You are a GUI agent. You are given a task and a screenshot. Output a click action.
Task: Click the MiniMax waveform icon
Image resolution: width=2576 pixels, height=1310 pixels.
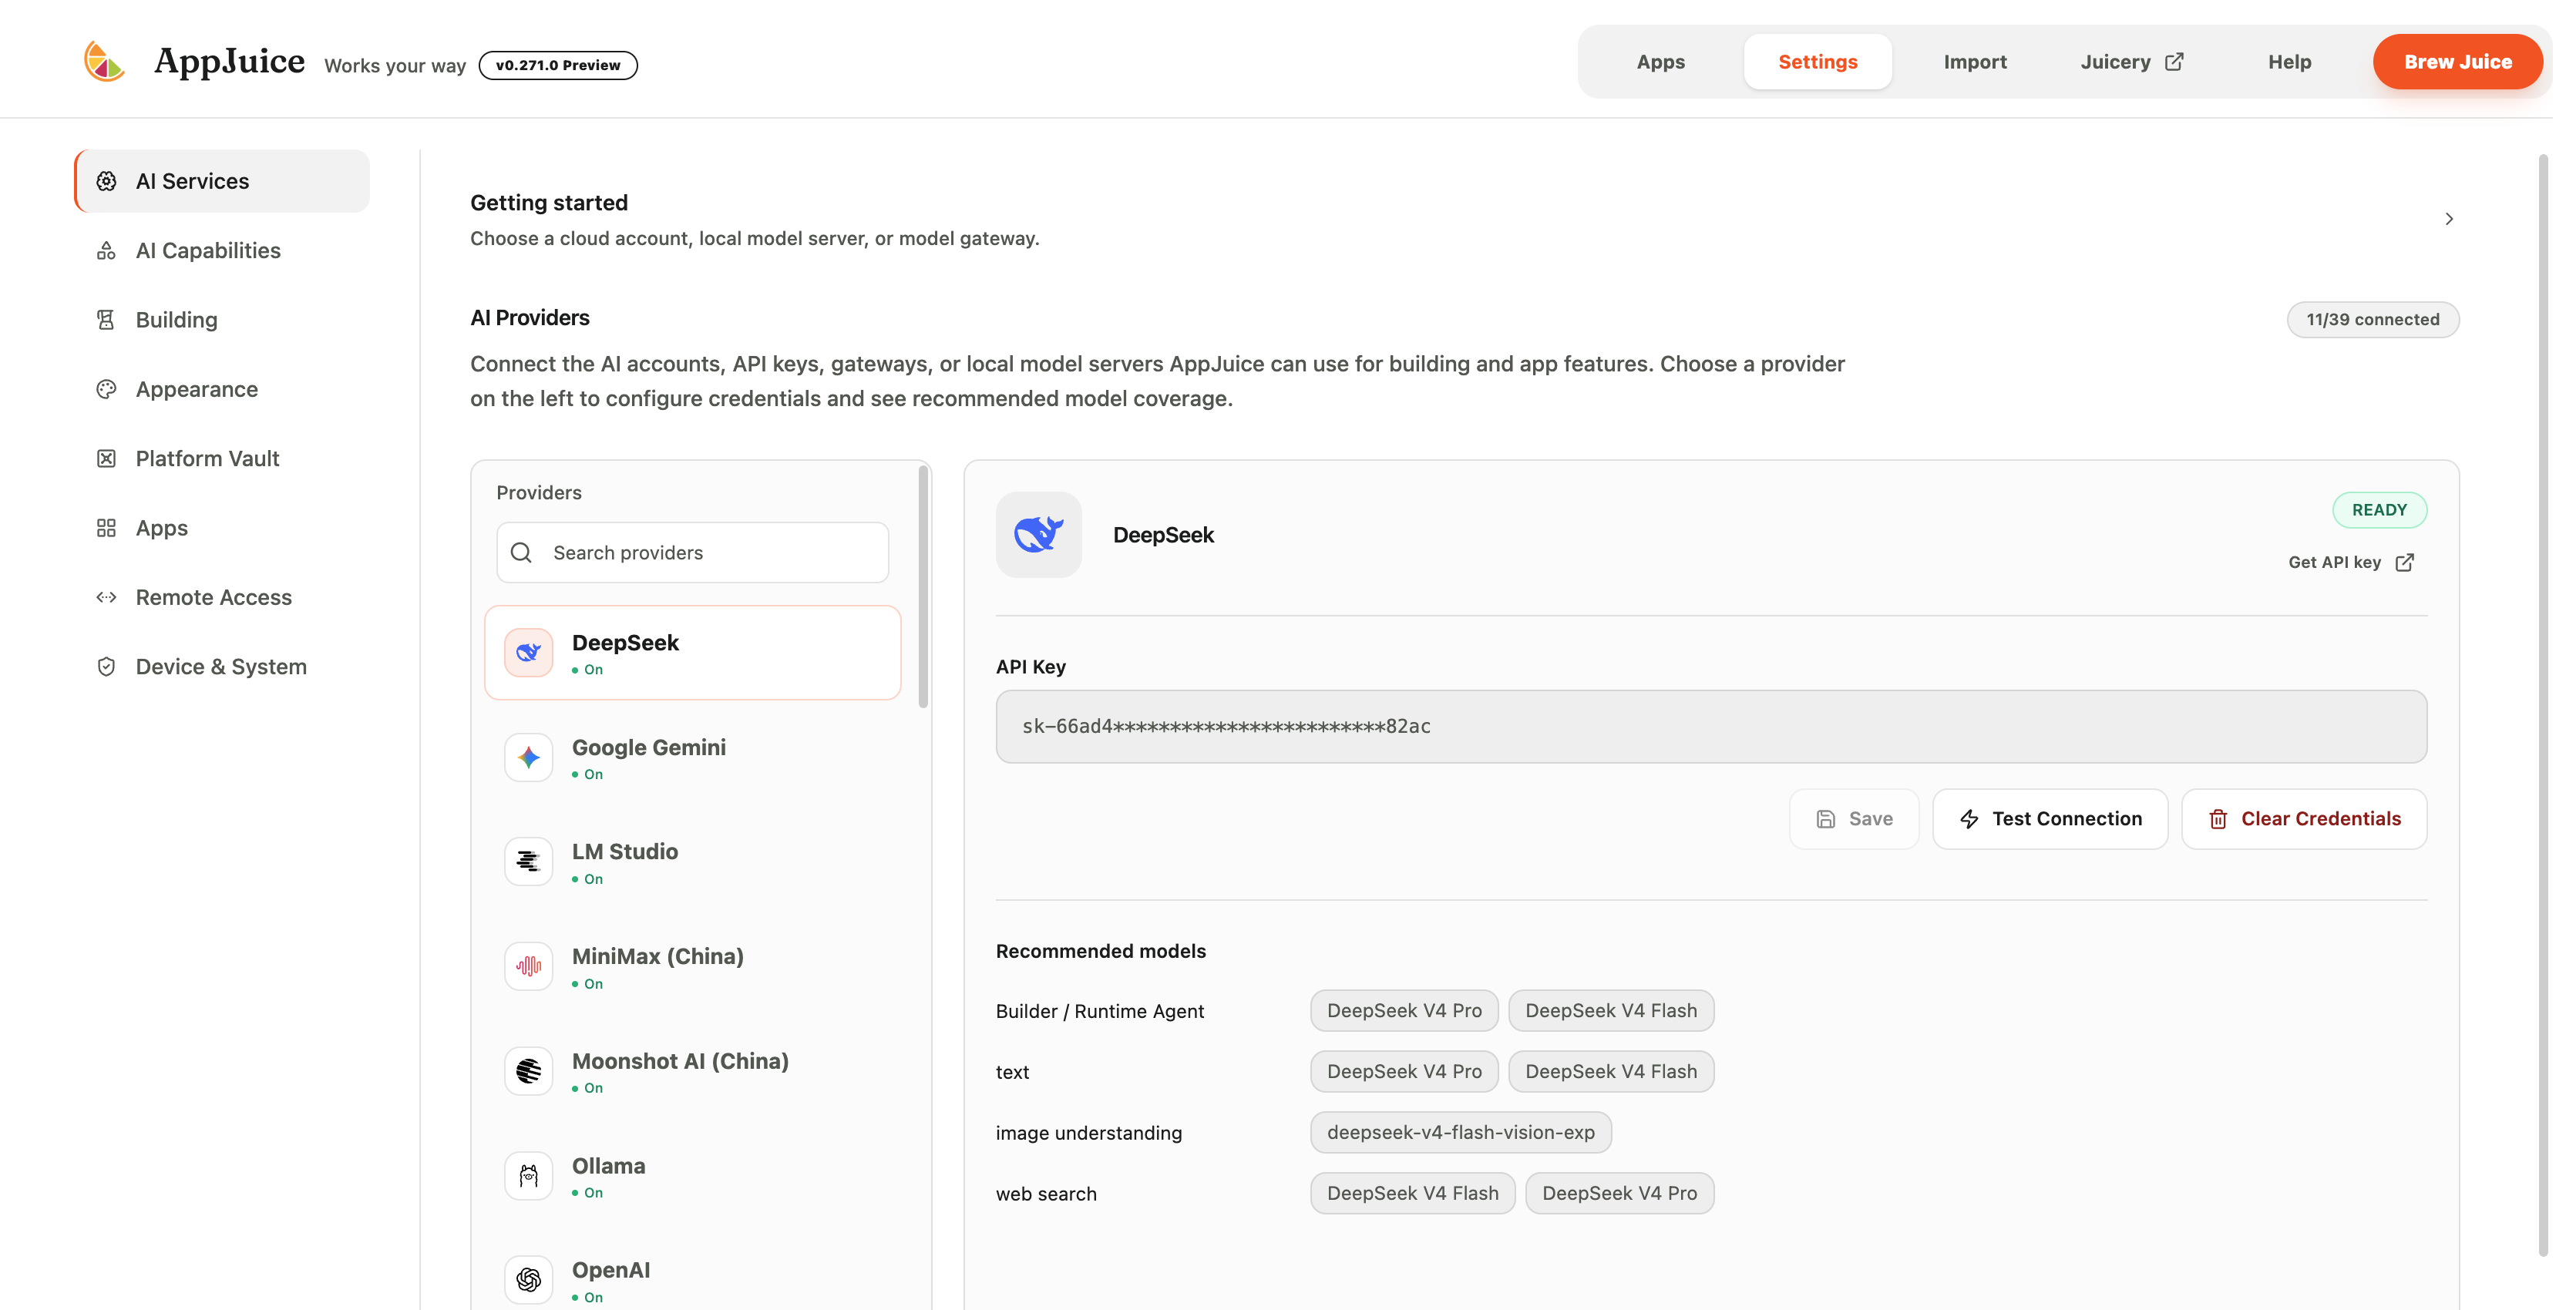529,966
